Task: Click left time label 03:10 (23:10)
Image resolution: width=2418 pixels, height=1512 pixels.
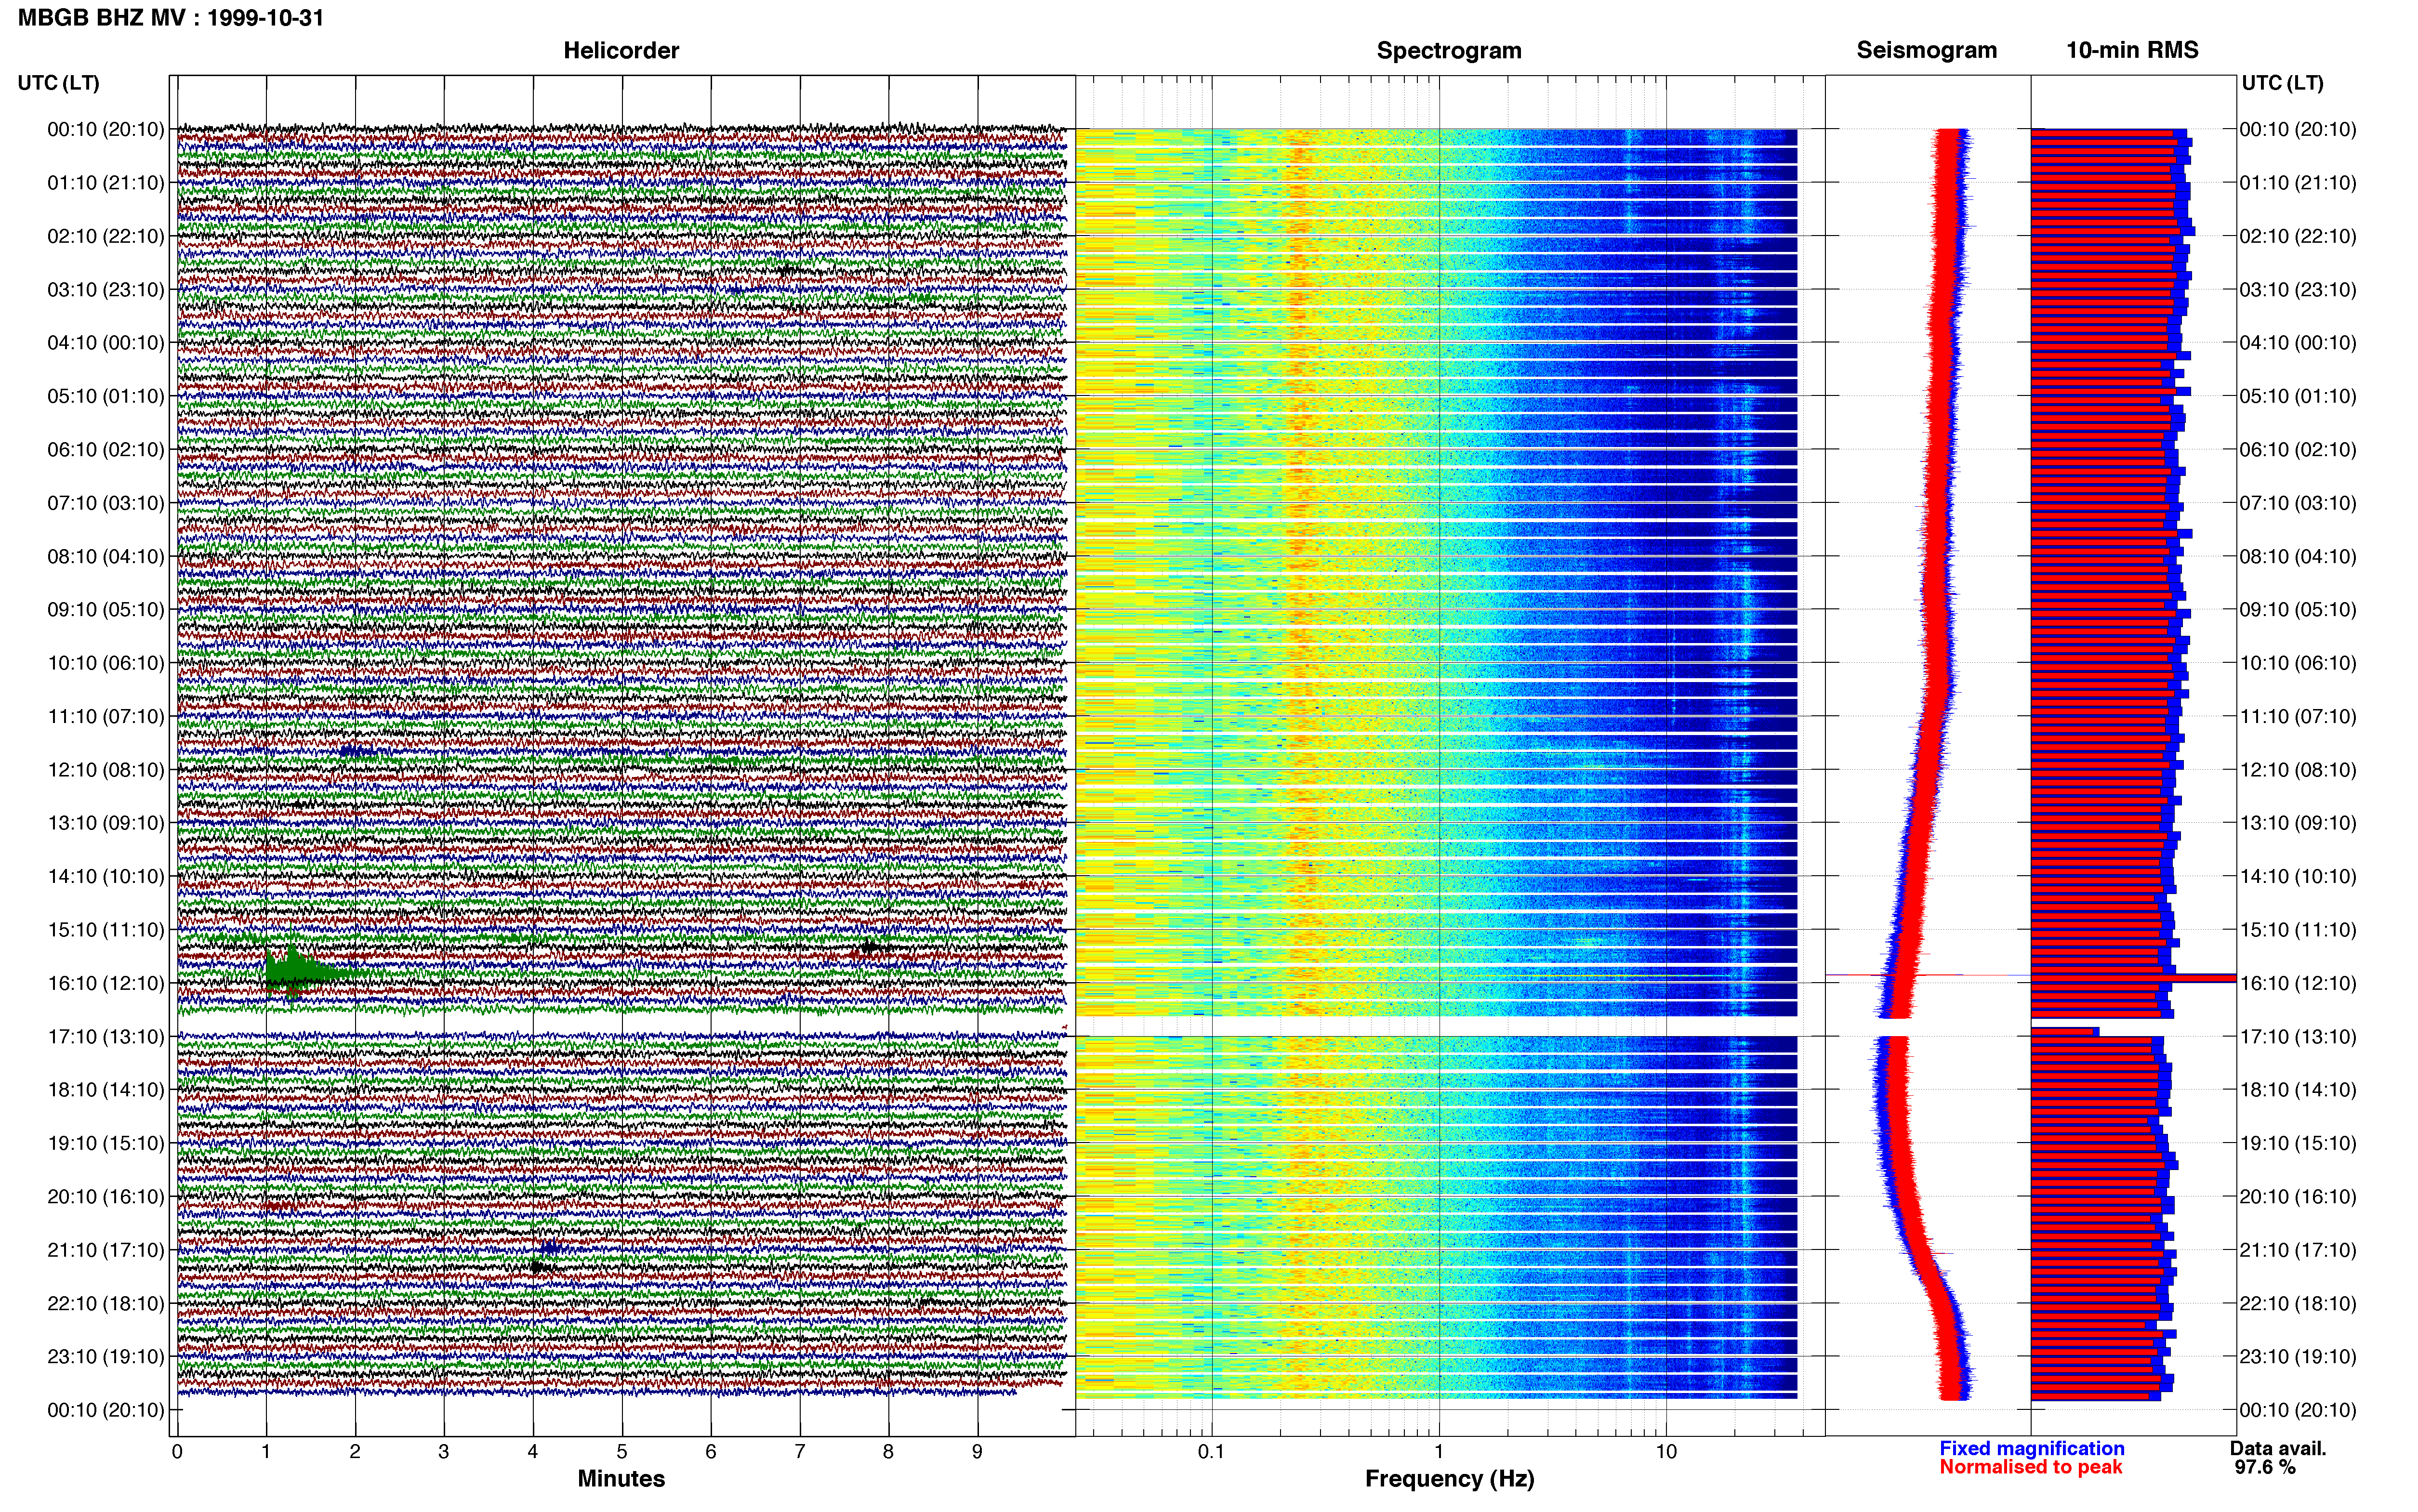Action: pos(106,290)
